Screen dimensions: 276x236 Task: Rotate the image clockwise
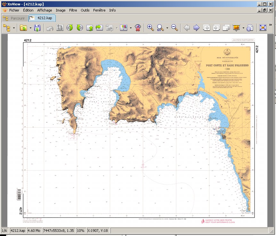pyautogui.click(x=80, y=28)
